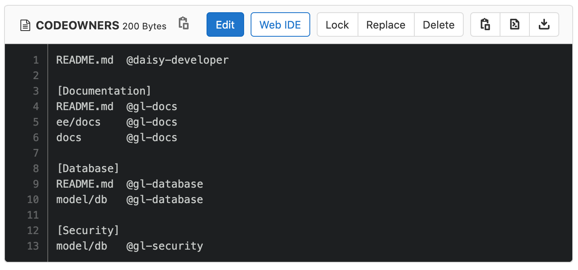
Task: Click the @gl-database entry on line 9
Action: tap(165, 184)
